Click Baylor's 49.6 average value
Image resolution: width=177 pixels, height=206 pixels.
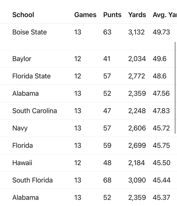(x=159, y=59)
